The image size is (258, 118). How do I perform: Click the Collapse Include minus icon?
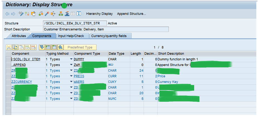point(54,47)
